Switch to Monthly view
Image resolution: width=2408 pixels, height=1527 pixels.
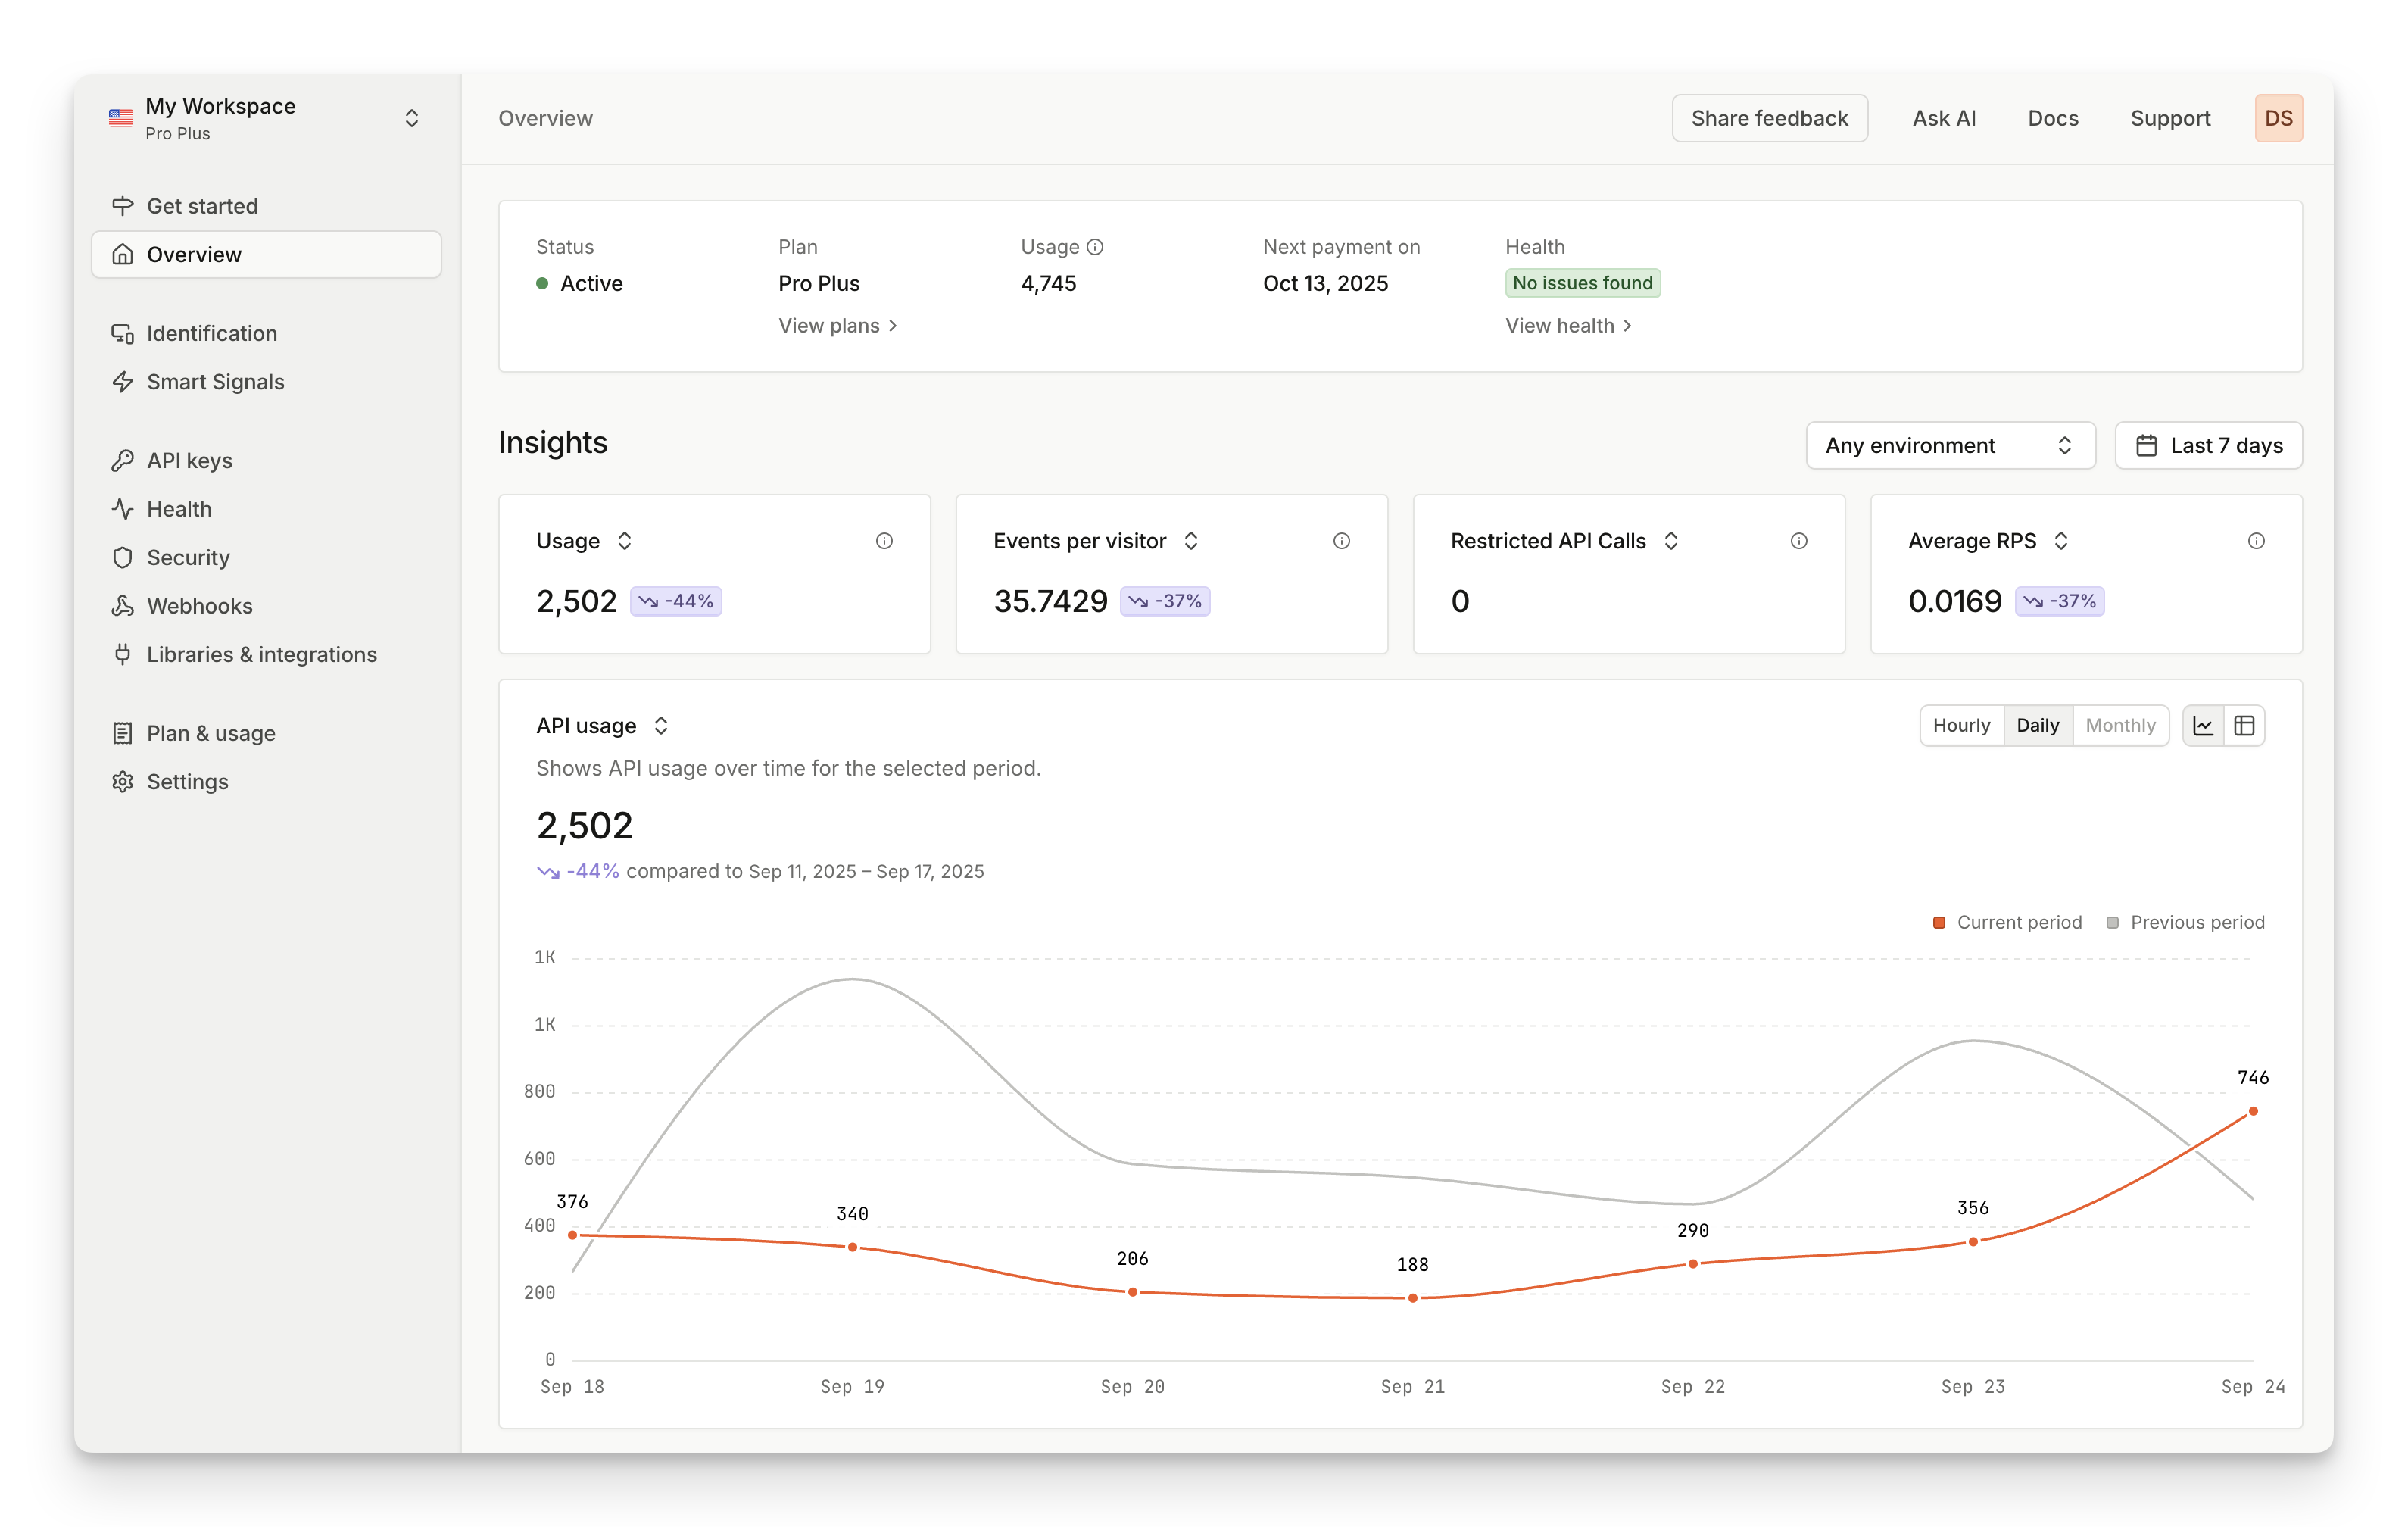coord(2121,725)
